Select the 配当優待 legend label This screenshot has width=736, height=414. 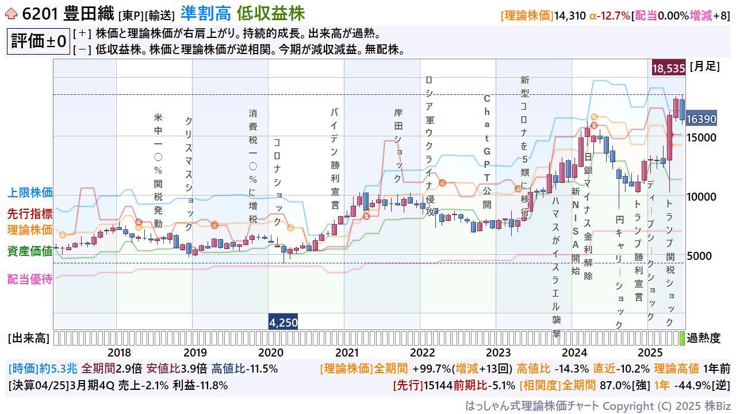30,279
